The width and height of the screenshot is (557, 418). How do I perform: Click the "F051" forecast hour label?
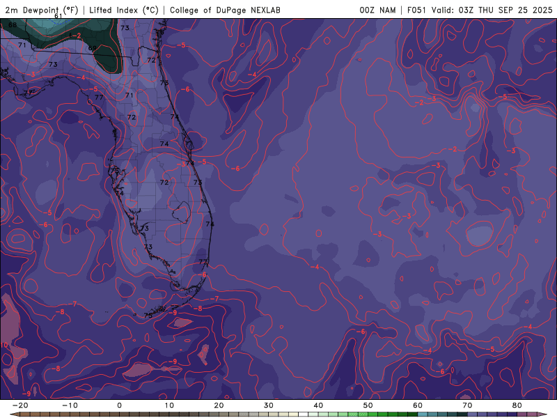click(416, 10)
